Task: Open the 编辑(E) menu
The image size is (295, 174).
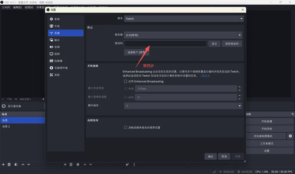Action: tap(17, 7)
